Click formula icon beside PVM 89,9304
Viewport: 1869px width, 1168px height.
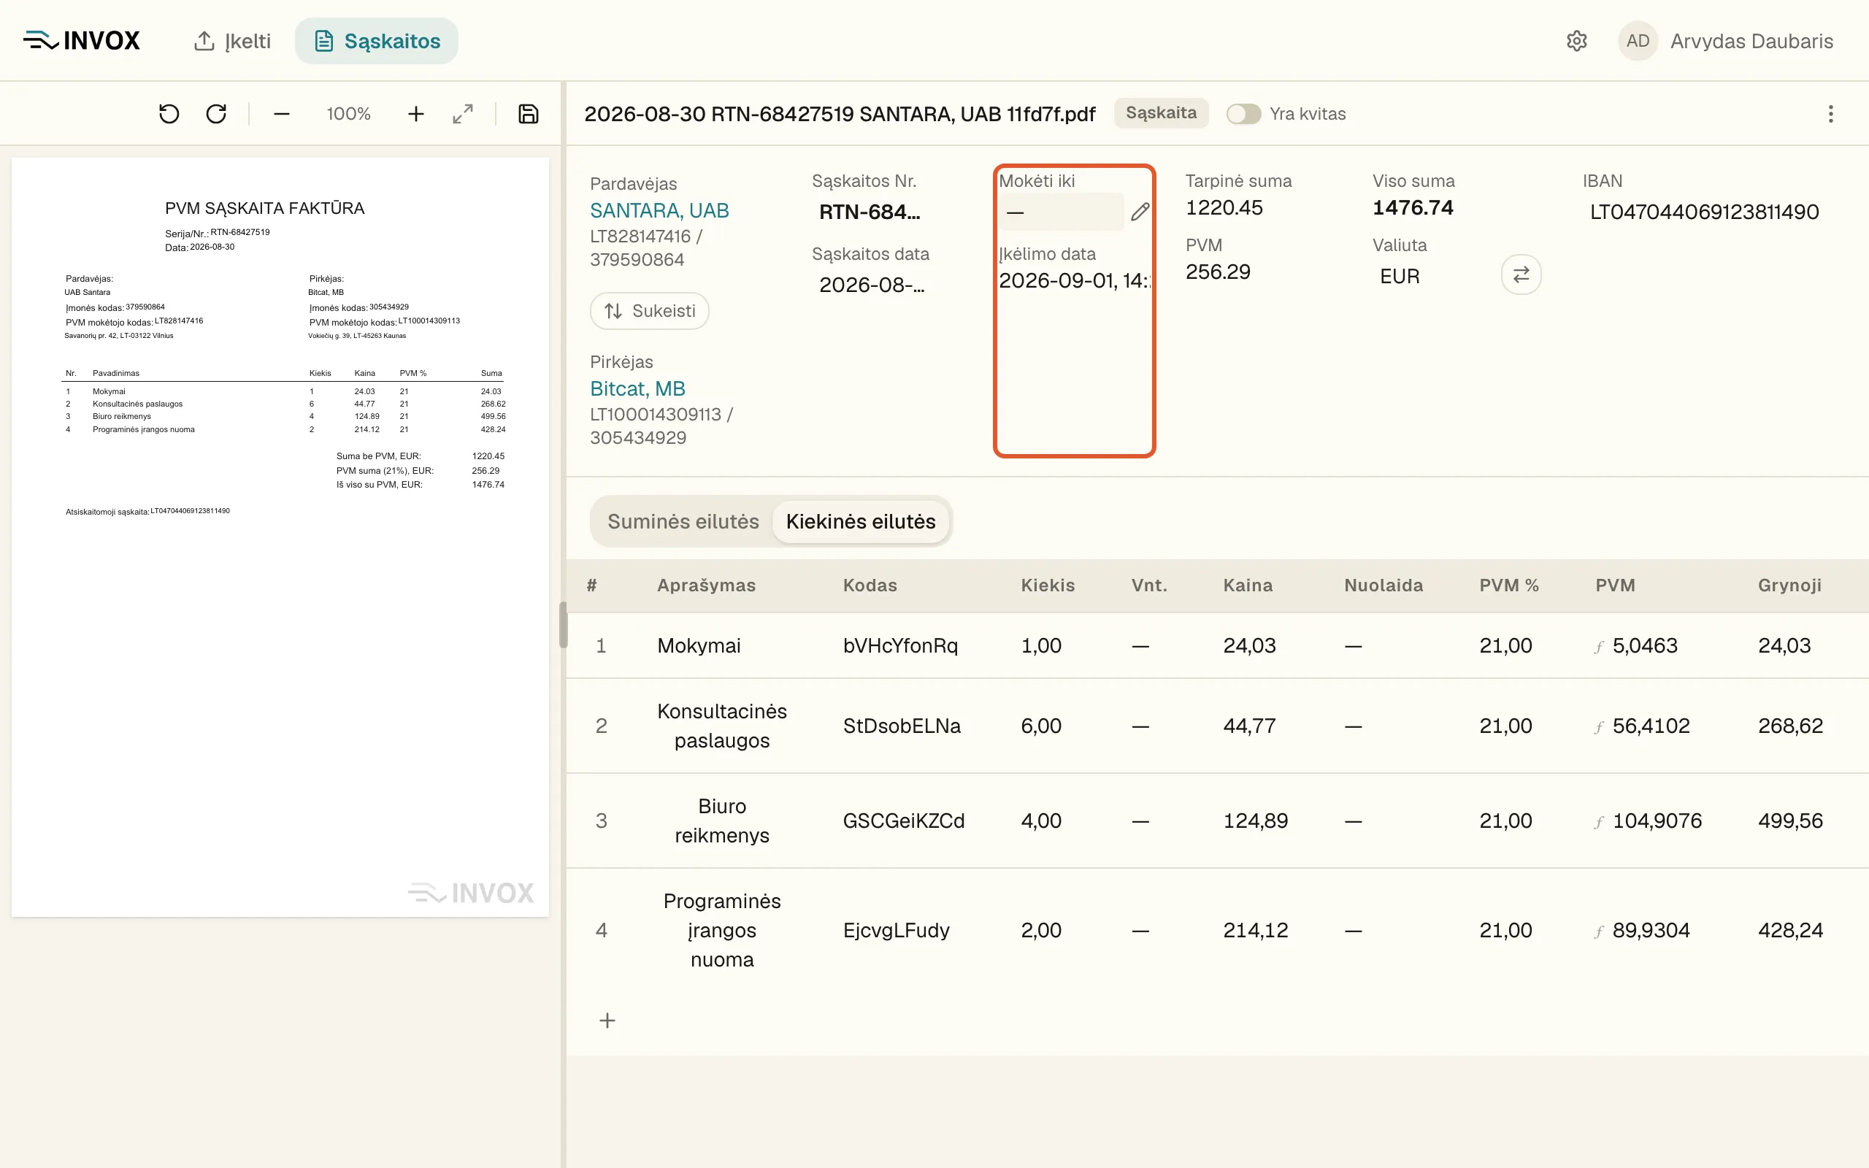pos(1600,932)
